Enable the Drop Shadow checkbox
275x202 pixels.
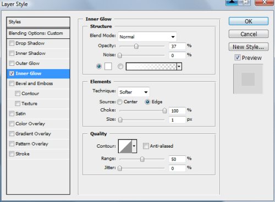coord(12,43)
